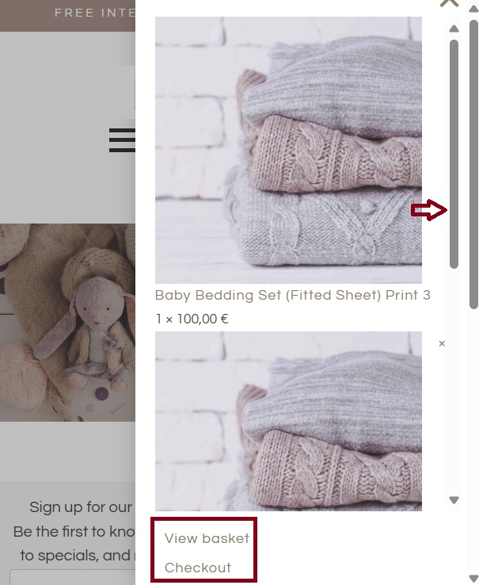Click the second knitted sweaters product image
The image size is (479, 585).
288,421
